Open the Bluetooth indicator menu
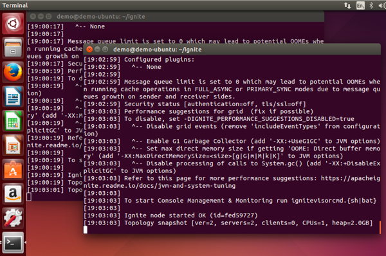 (371, 5)
